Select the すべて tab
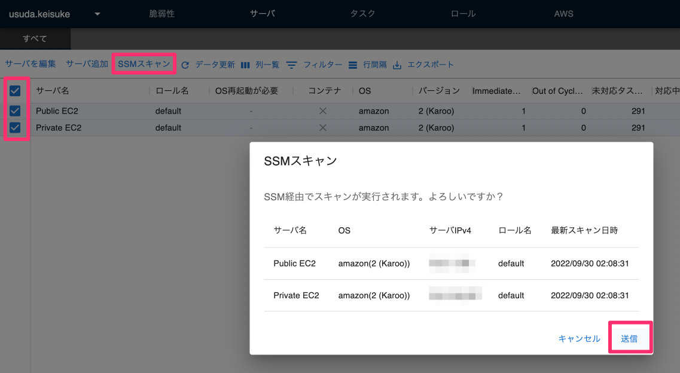 (35, 37)
